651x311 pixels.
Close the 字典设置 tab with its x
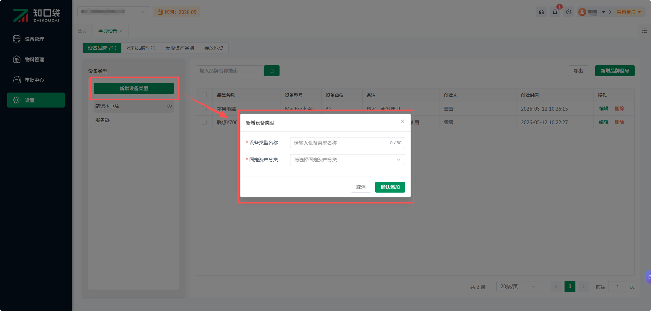tap(121, 31)
